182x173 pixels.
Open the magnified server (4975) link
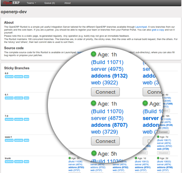(107, 69)
